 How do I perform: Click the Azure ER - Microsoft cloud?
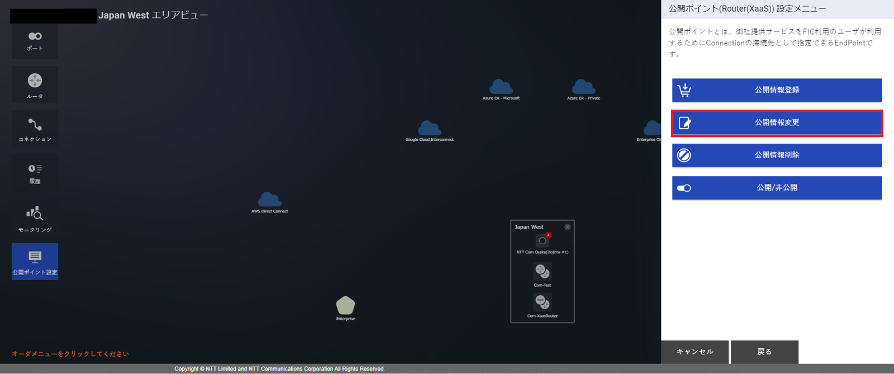pyautogui.click(x=501, y=87)
